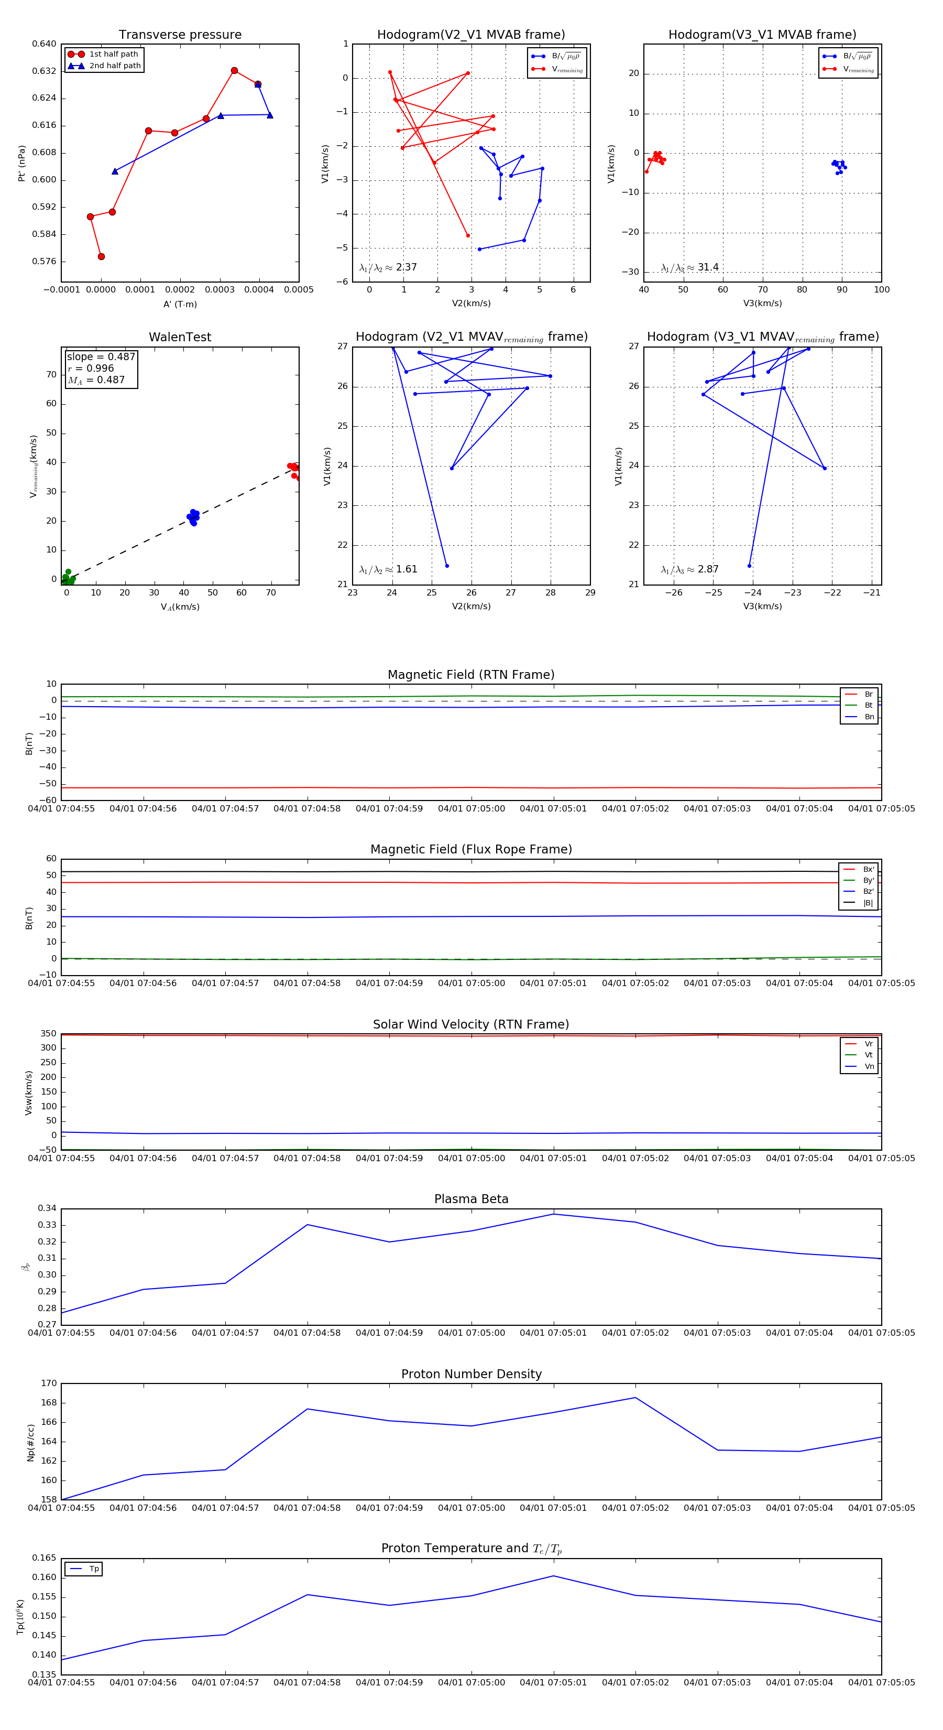
Task: Click the 'Solar Wind Velocity (RTN Frame)' title
Action: [471, 1024]
